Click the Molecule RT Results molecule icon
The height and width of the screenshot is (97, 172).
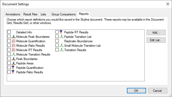pos(14,50)
